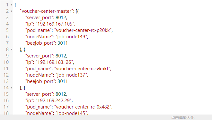Click server_port value 8012 on line 15

click(x=61, y=94)
